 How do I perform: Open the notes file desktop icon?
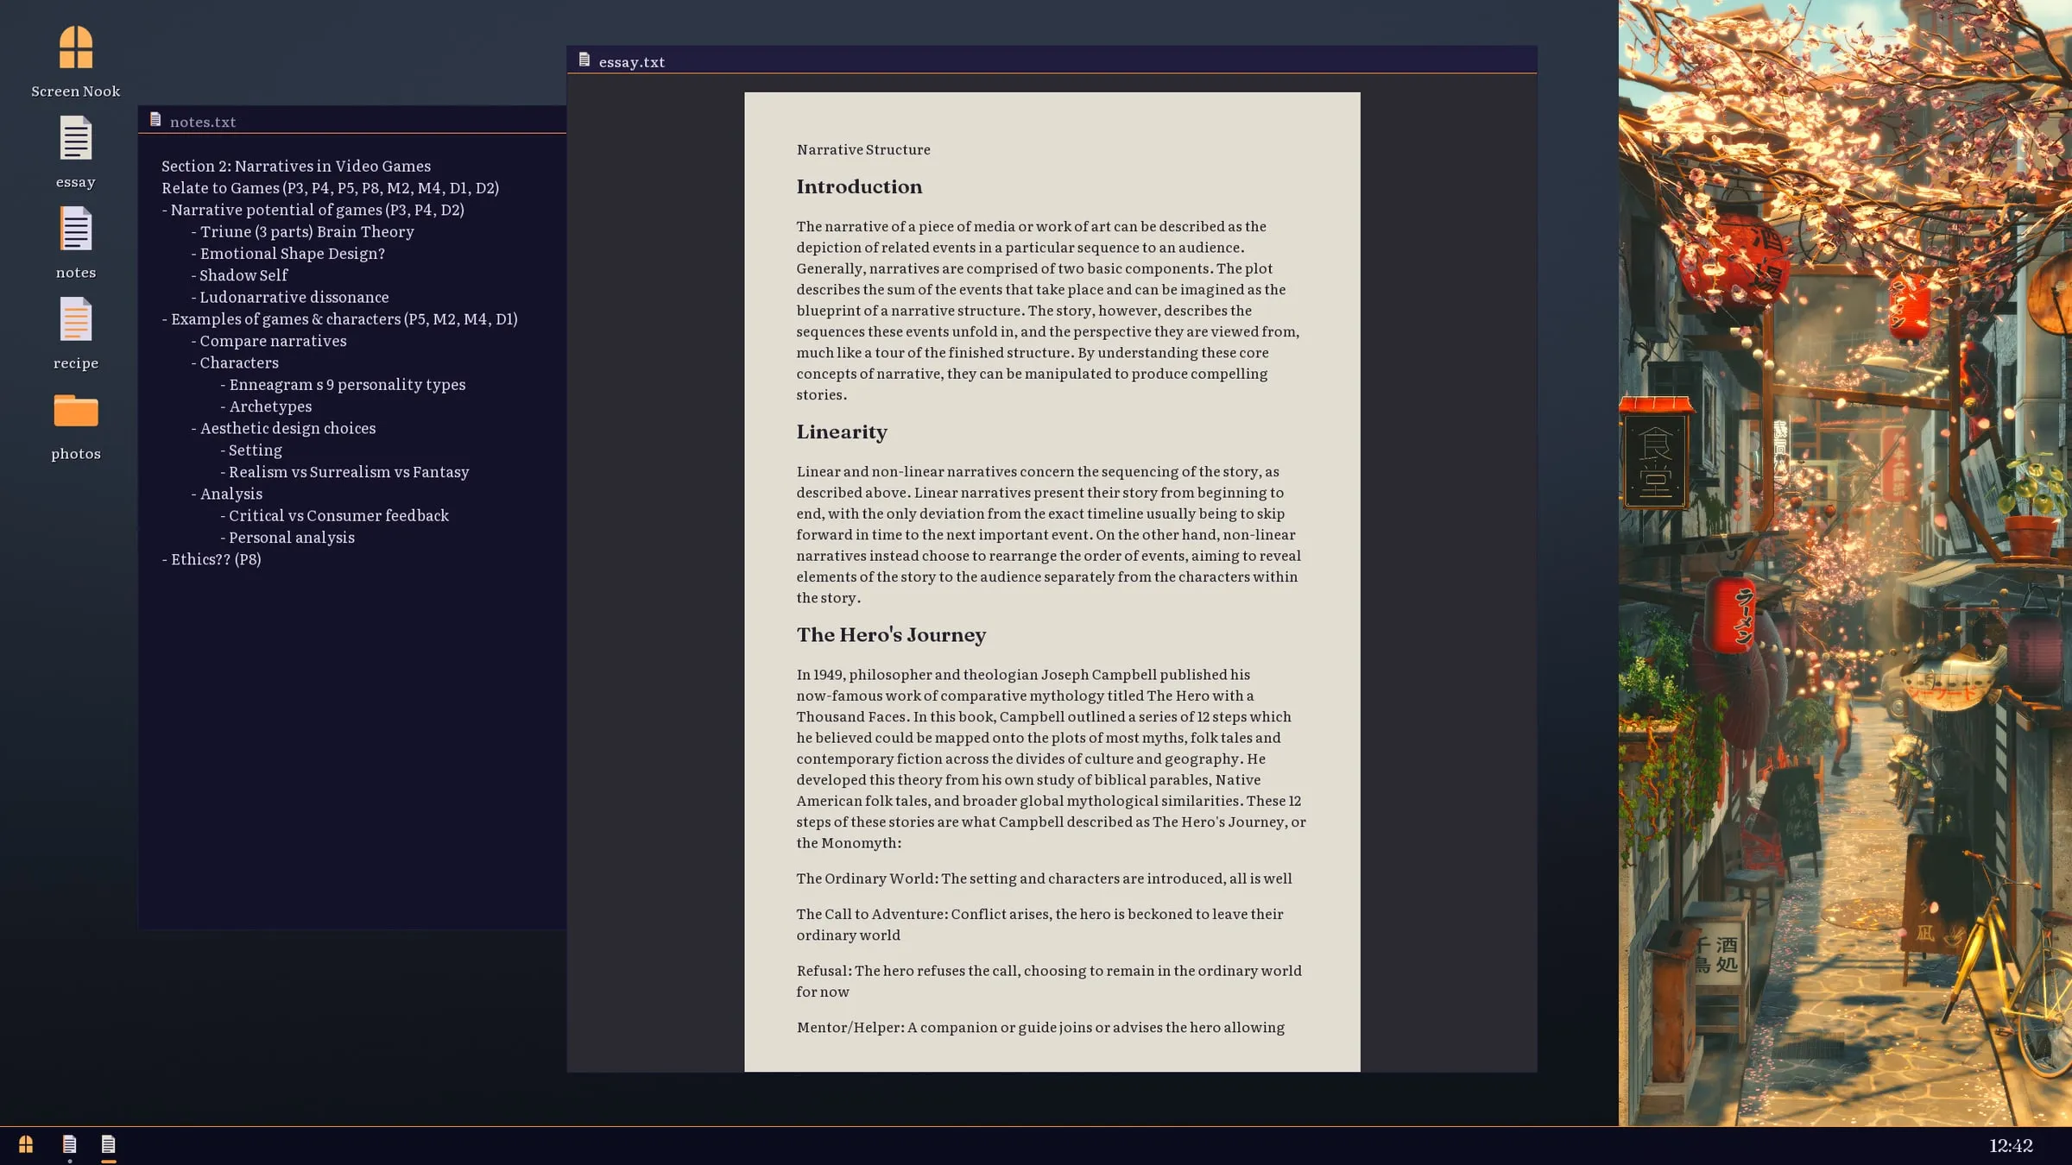[x=76, y=229]
